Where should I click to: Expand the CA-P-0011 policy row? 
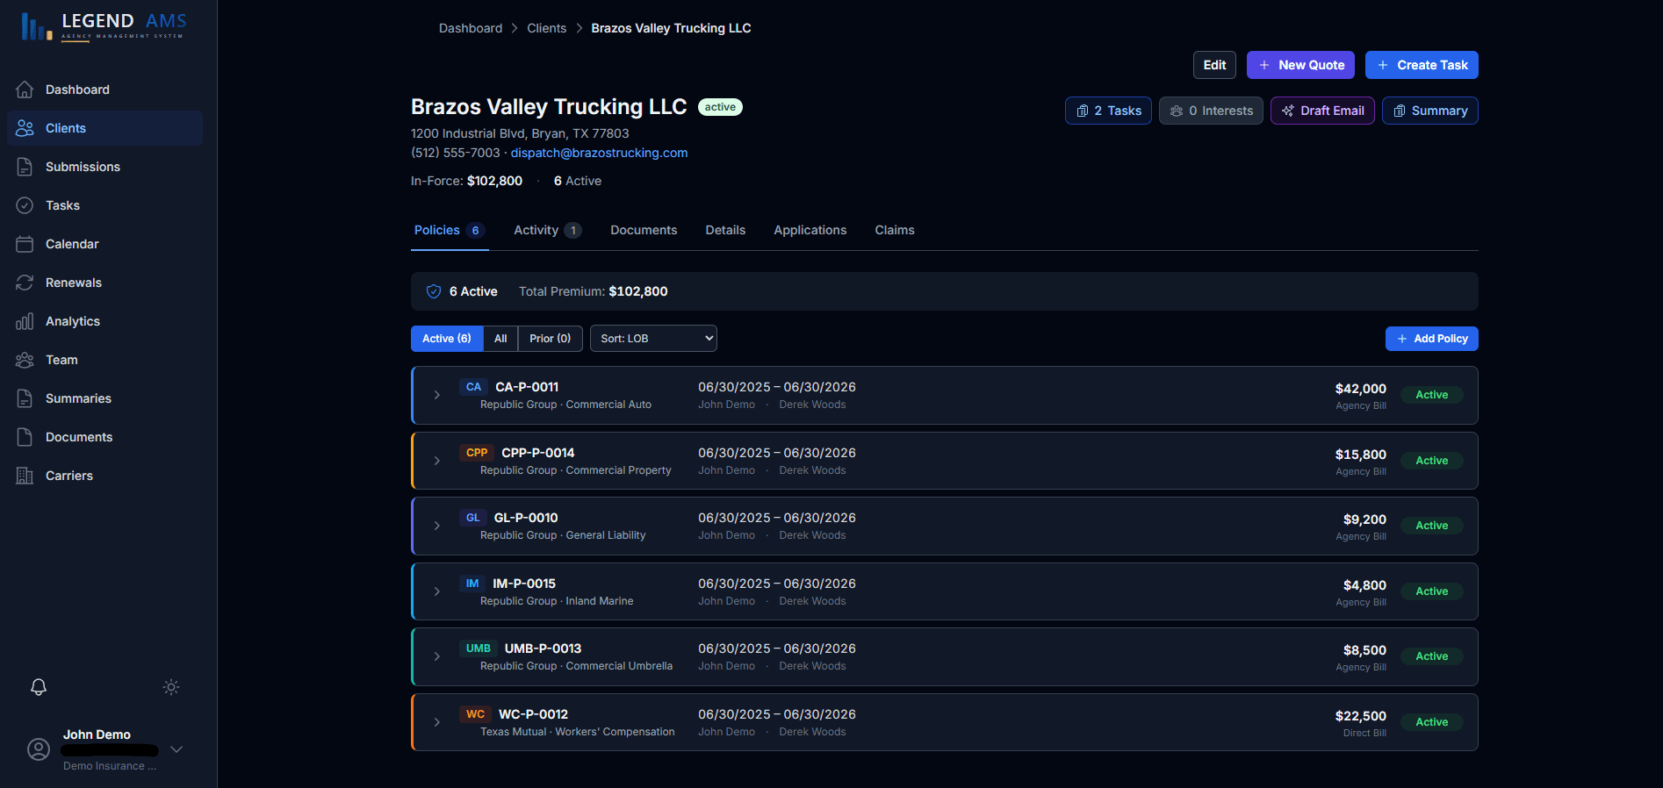(x=437, y=395)
